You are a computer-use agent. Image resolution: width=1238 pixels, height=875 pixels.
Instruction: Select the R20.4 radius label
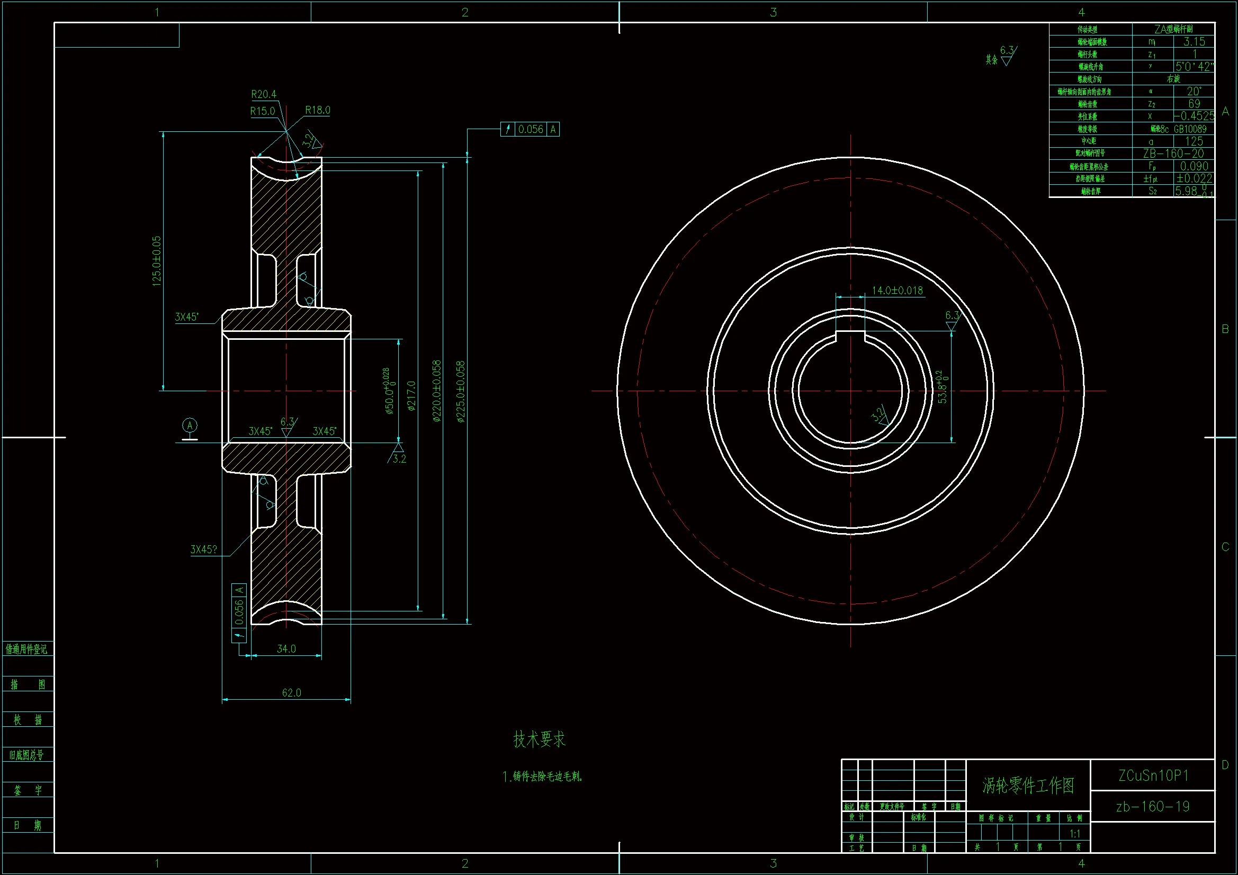point(264,94)
